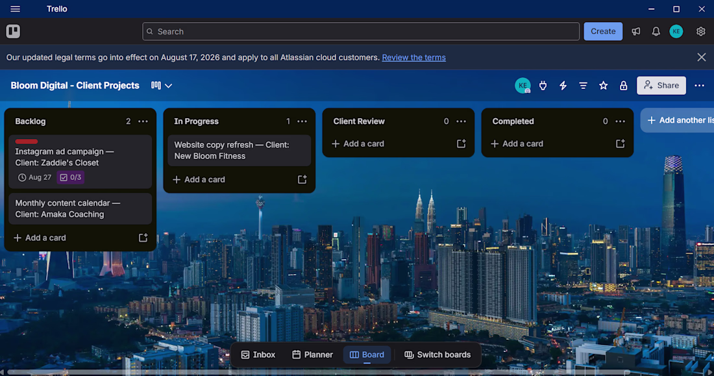Viewport: 714px width, 376px height.
Task: Click the Create button
Action: [603, 31]
